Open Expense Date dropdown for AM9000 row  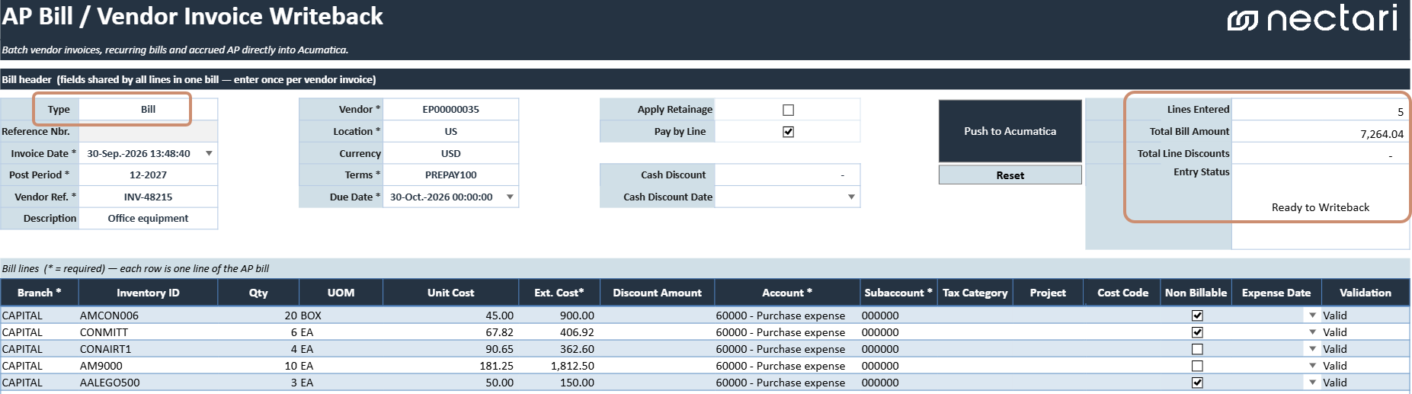[x=1312, y=366]
